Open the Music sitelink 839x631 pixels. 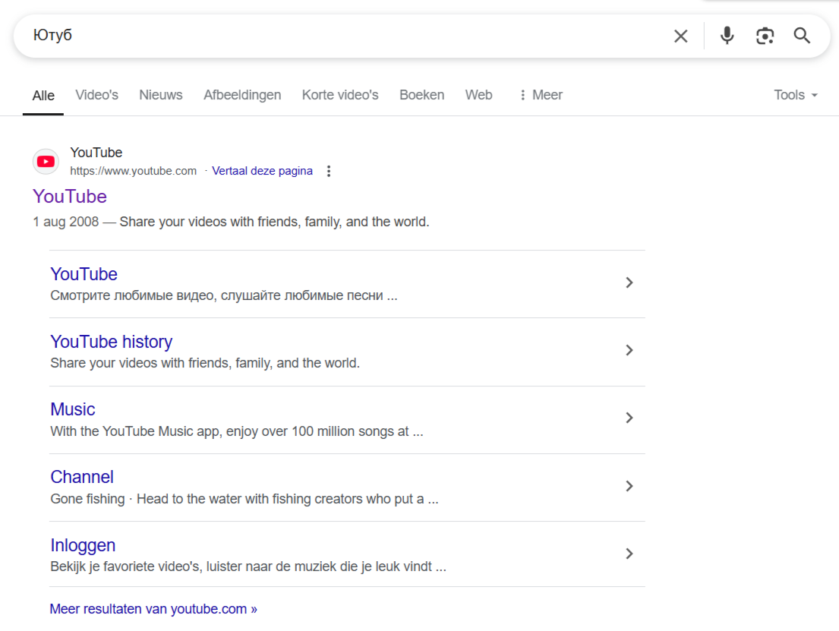point(73,409)
